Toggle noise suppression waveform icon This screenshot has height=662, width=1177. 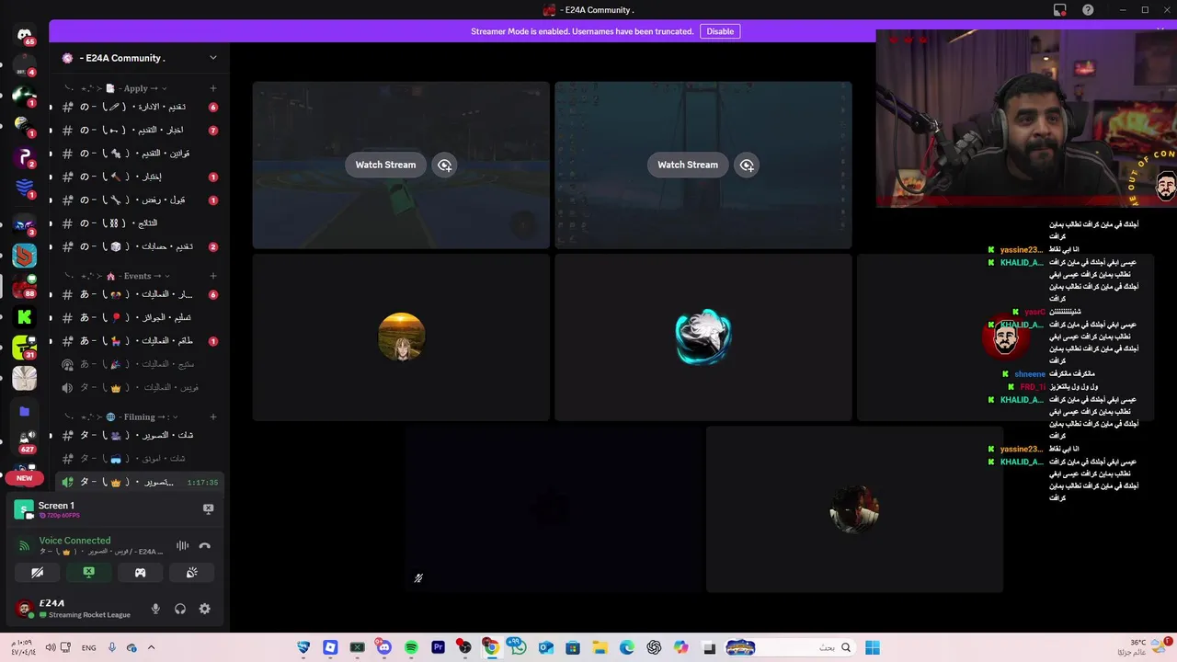click(182, 545)
